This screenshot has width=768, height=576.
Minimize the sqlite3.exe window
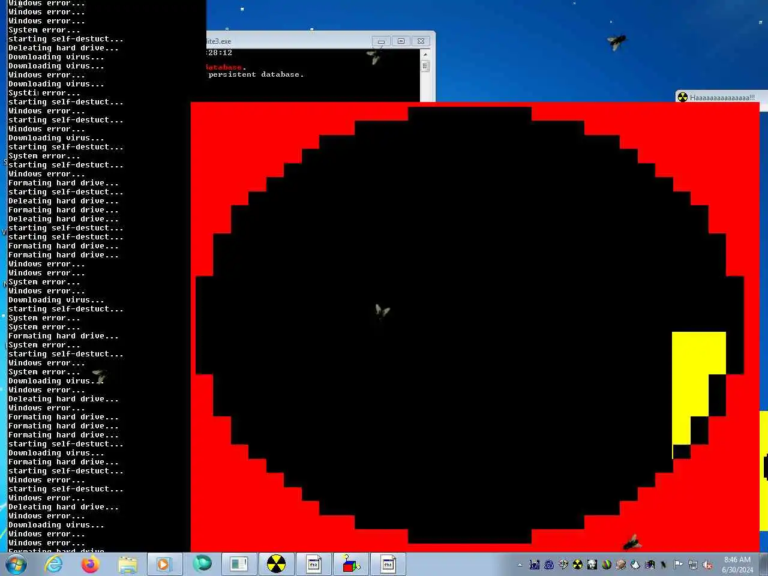click(381, 41)
